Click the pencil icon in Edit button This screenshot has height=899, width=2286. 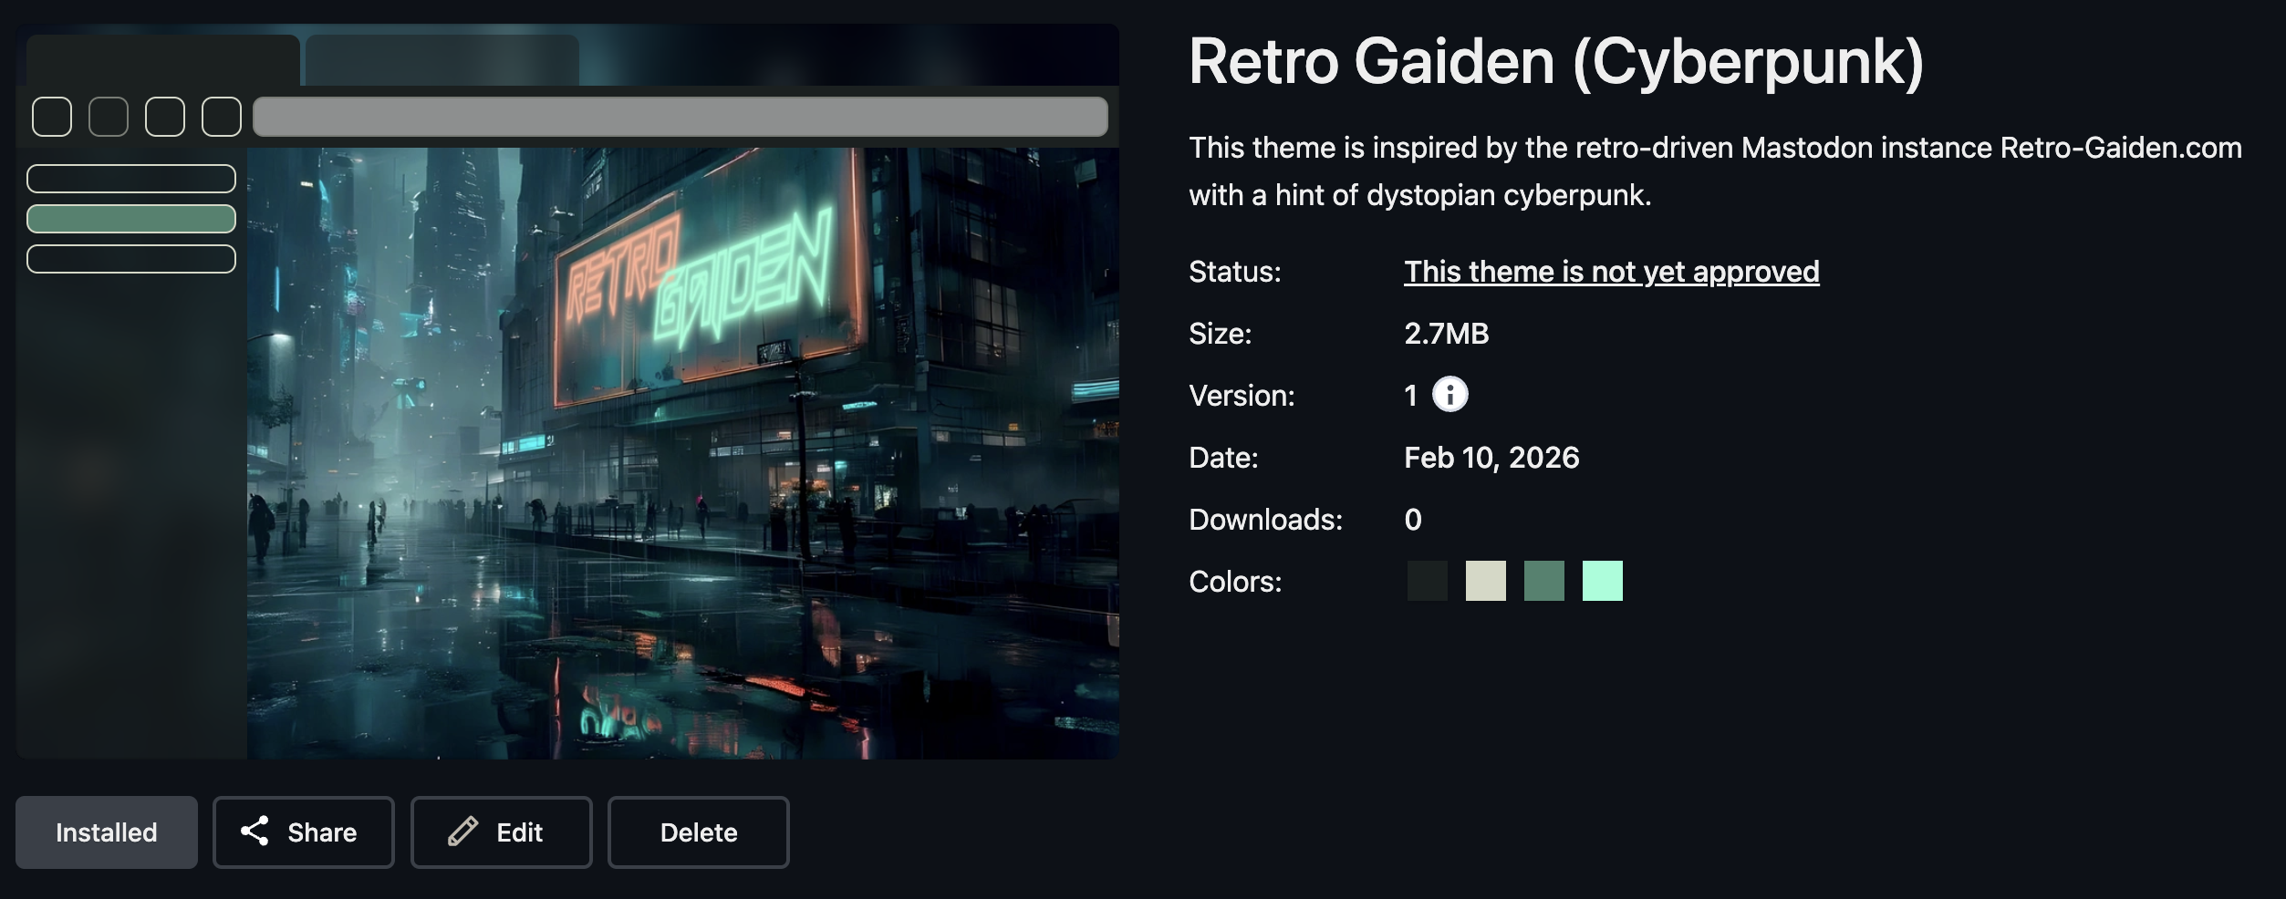tap(462, 831)
